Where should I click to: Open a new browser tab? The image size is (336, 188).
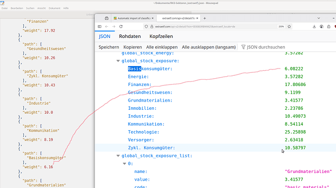click(205, 18)
